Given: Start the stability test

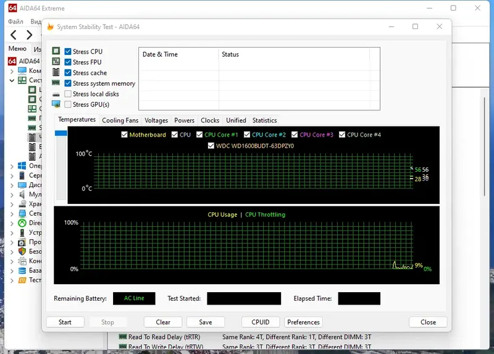Looking at the screenshot, I should tap(65, 322).
